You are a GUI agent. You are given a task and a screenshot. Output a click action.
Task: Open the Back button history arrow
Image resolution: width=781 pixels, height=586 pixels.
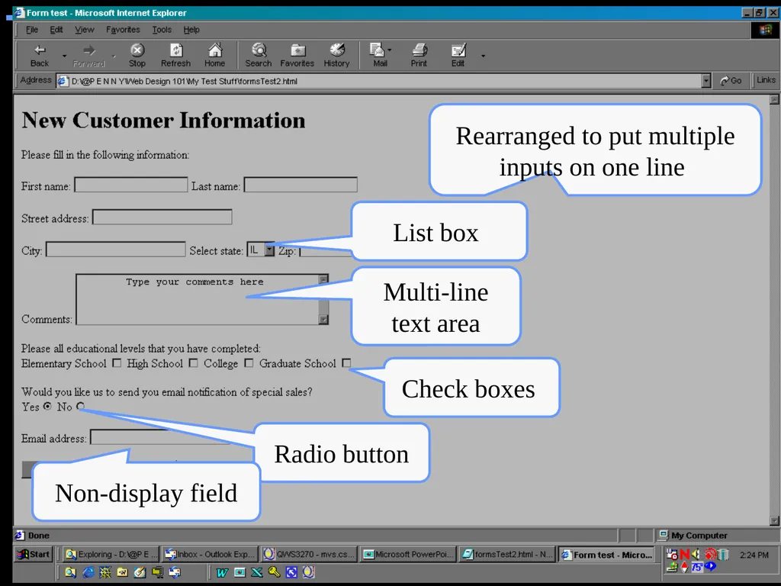[x=64, y=56]
